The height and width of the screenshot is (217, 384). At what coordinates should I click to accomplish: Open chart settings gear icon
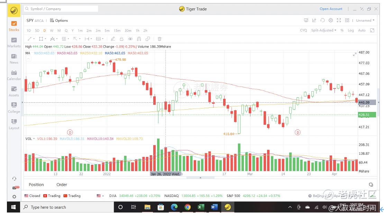(x=331, y=20)
